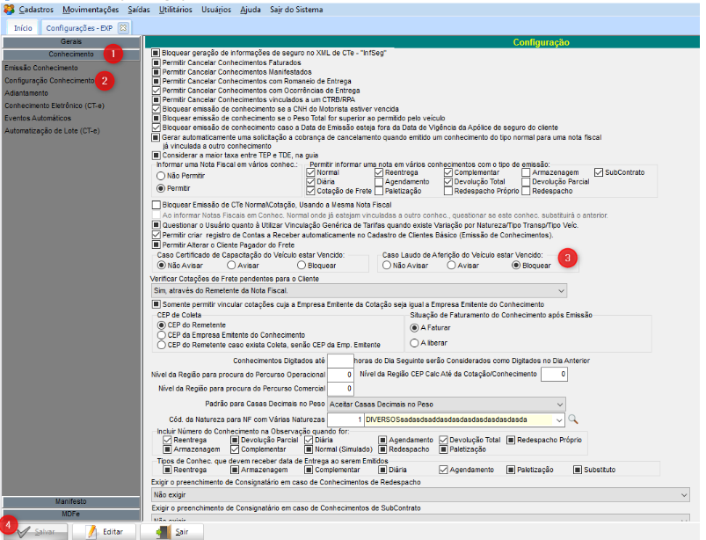Open the Usuários menu
This screenshot has width=706, height=540.
click(216, 10)
